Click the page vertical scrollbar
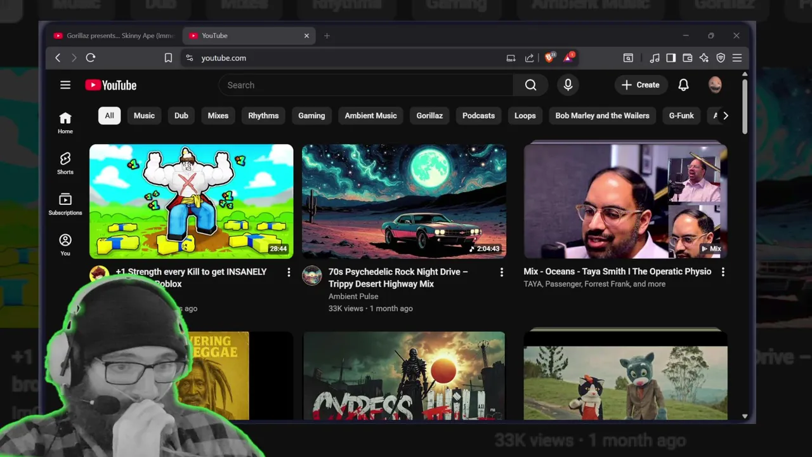Image resolution: width=812 pixels, height=457 pixels. (745, 107)
